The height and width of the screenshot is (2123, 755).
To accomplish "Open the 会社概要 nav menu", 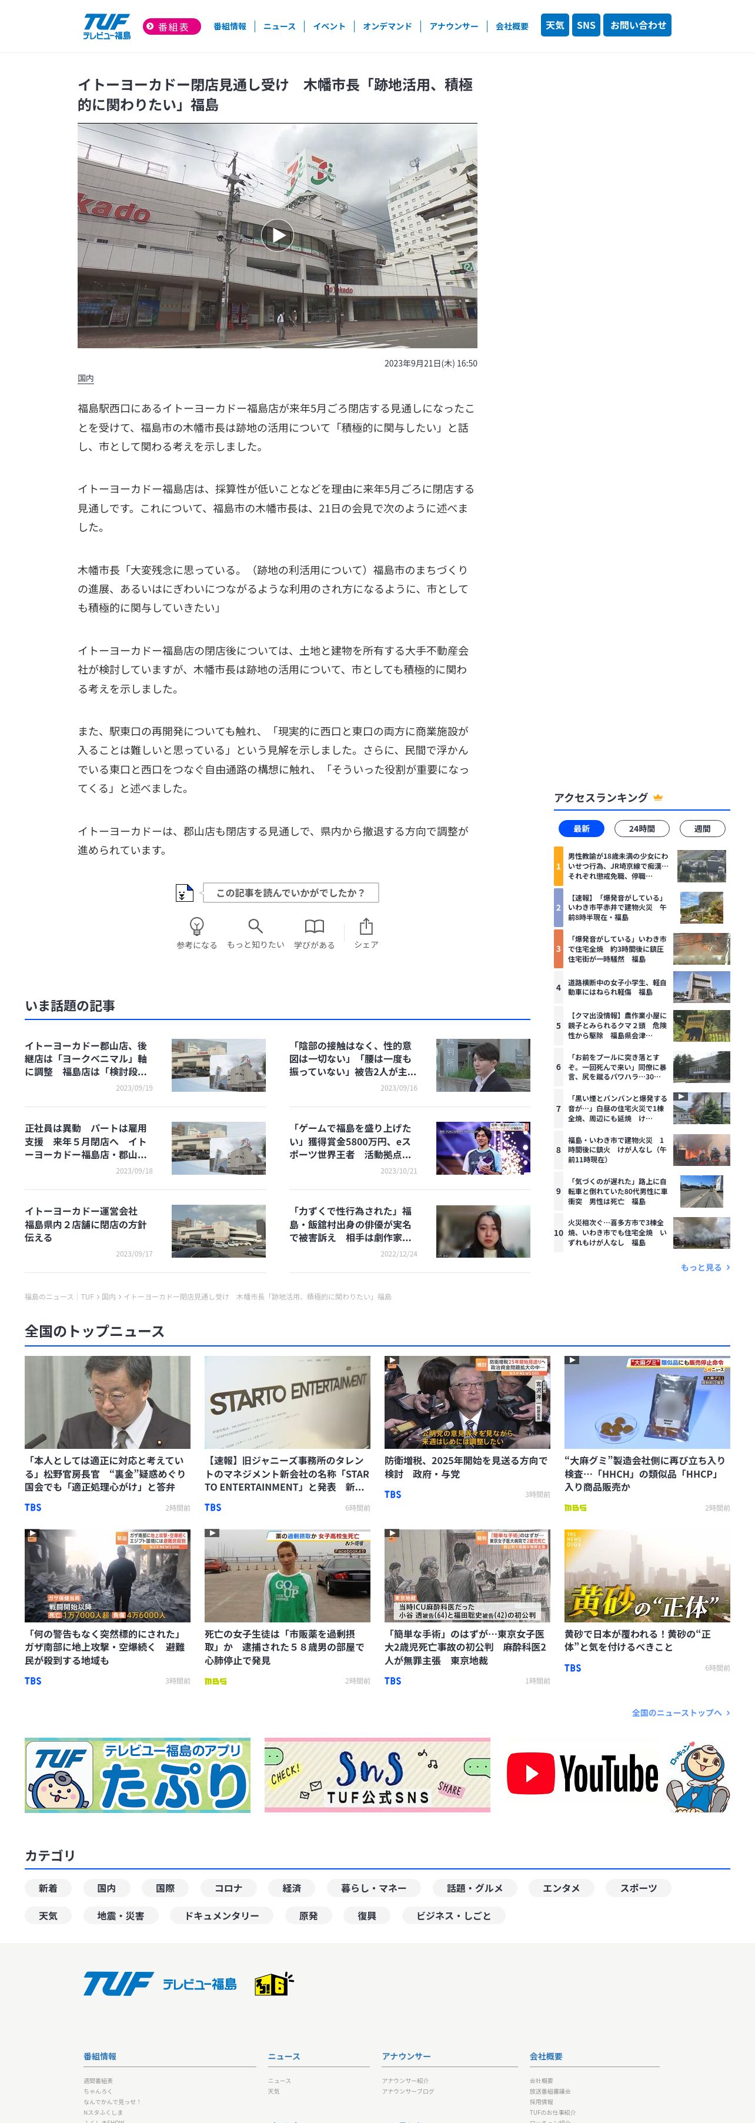I will coord(512,26).
